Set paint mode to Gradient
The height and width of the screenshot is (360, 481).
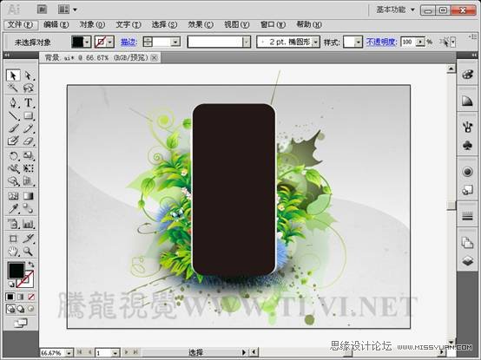pos(21,297)
